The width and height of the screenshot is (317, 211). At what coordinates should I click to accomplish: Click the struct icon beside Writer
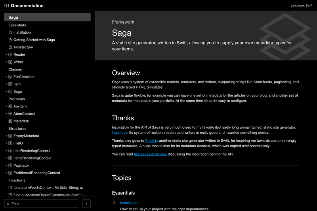point(10,62)
